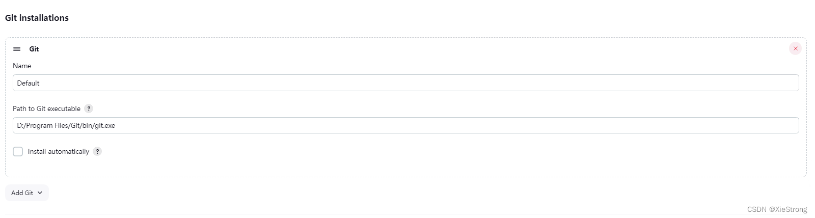
Task: Click the Git installations section heading
Action: click(x=37, y=18)
